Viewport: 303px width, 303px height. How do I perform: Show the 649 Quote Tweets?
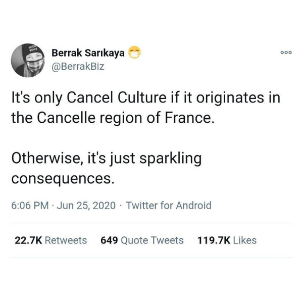click(x=142, y=240)
